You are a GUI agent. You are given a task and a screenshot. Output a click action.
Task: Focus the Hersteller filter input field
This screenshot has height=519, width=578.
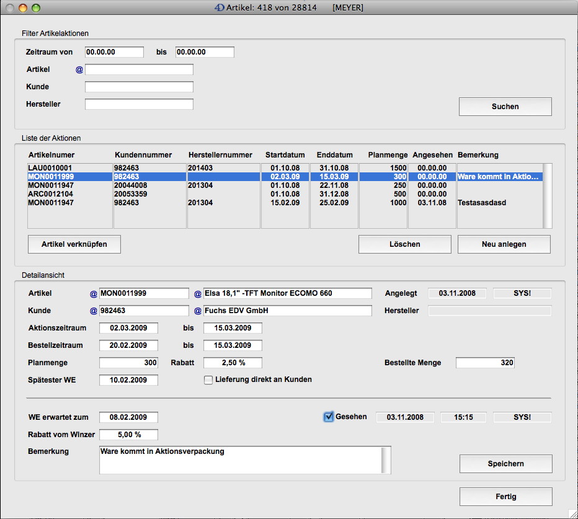pyautogui.click(x=139, y=104)
